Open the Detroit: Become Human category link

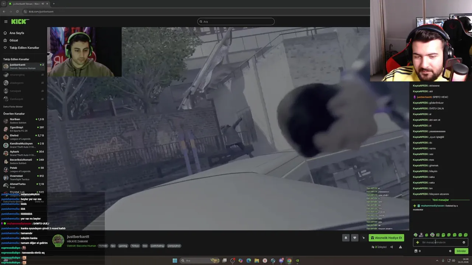(81, 246)
